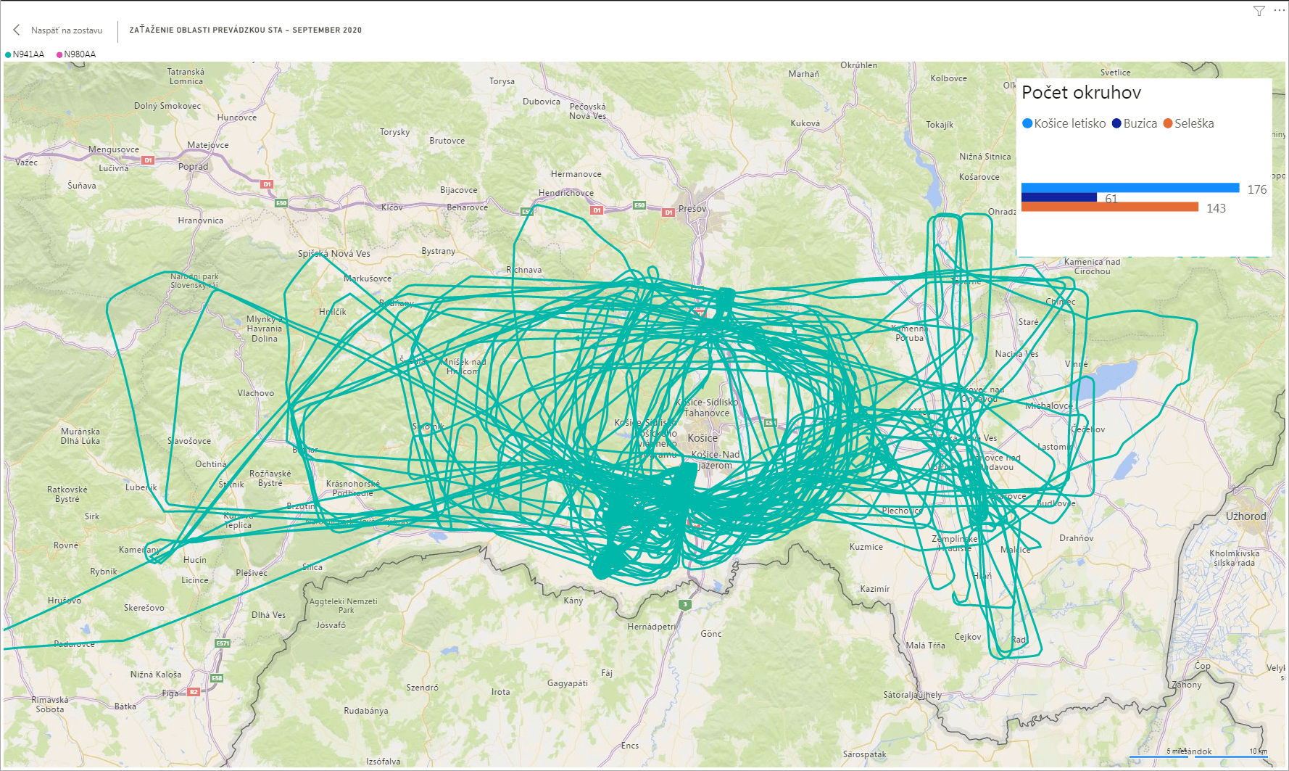This screenshot has width=1289, height=771.
Task: Click the D1 highway marker near Prešov
Action: click(x=668, y=213)
